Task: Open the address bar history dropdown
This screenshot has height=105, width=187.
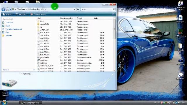Action: (x=75, y=9)
